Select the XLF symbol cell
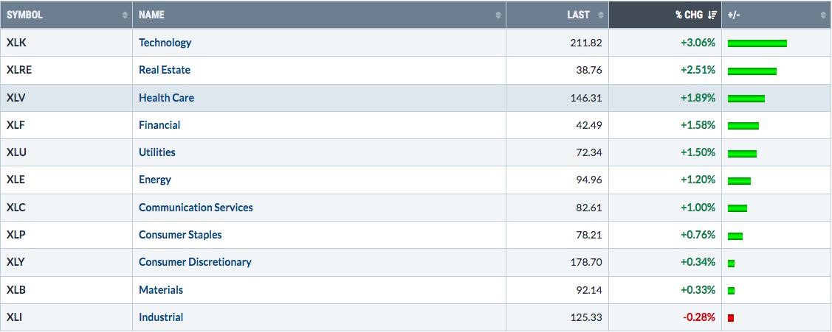Viewport: 832px width, 332px height. [66, 125]
